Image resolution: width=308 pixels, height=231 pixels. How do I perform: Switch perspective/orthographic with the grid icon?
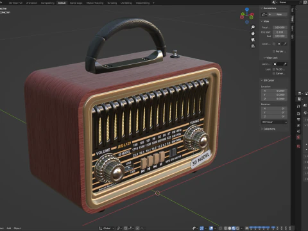(253, 46)
